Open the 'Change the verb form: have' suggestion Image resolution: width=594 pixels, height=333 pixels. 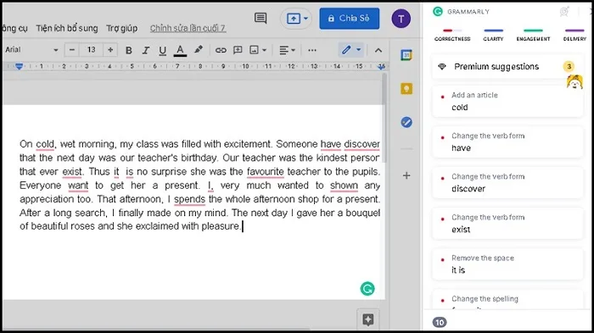click(507, 142)
